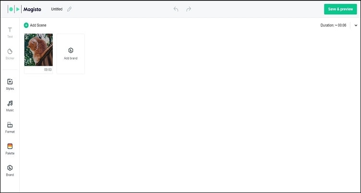Image resolution: width=361 pixels, height=193 pixels.
Task: Open the Brand panel in sidebar
Action: pos(10,170)
